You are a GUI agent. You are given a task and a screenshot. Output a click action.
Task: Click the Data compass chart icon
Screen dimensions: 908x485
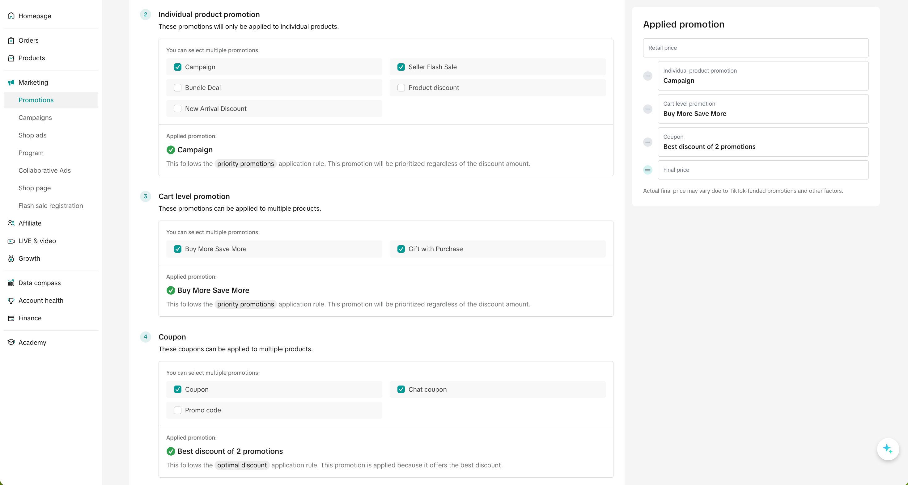coord(11,283)
